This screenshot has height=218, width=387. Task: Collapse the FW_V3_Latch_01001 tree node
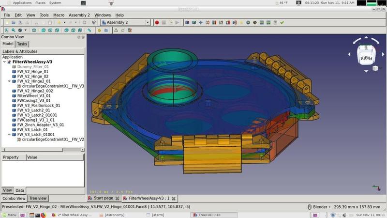tap(9, 135)
